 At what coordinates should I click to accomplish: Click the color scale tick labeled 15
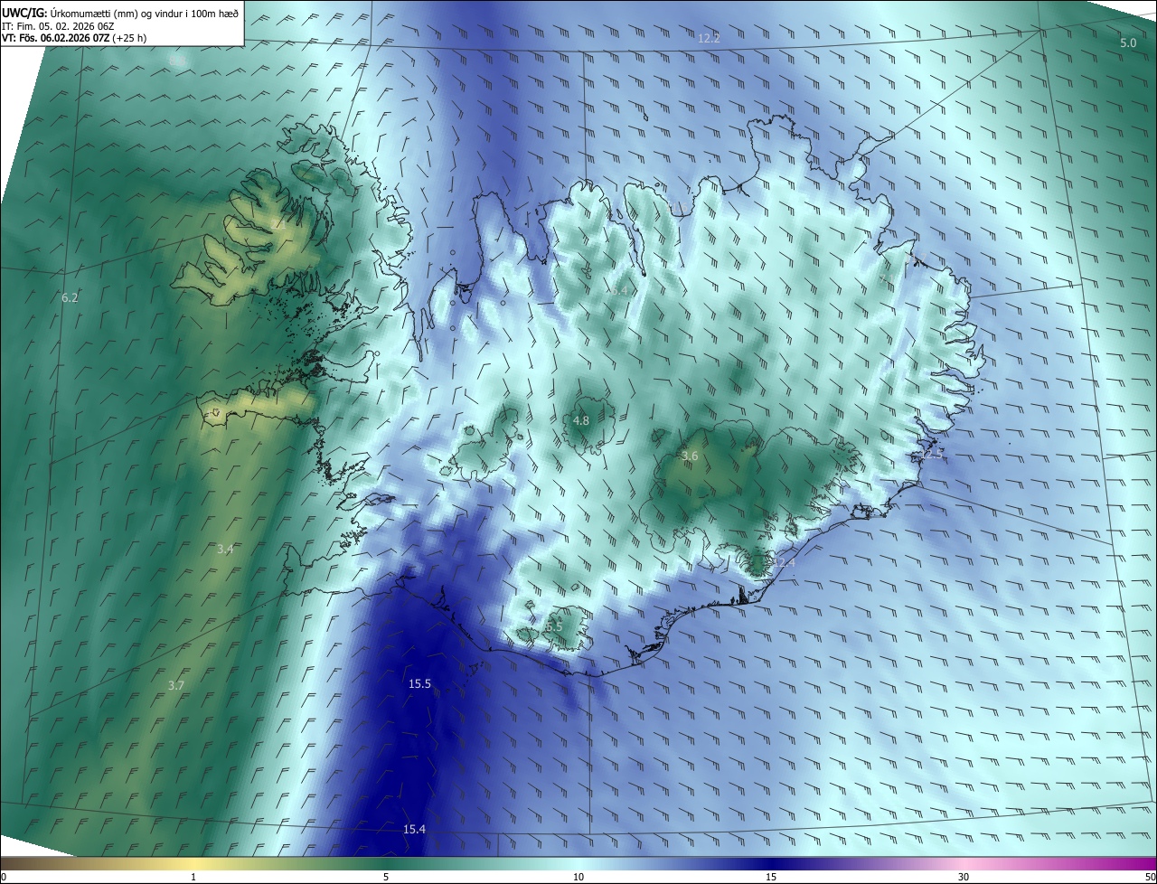pos(771,878)
